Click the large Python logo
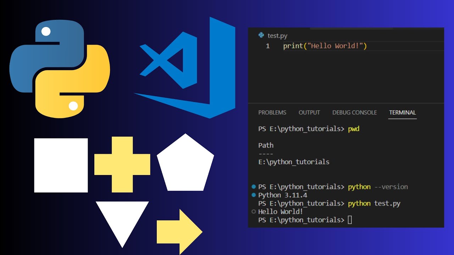454x255 pixels. pos(60,69)
